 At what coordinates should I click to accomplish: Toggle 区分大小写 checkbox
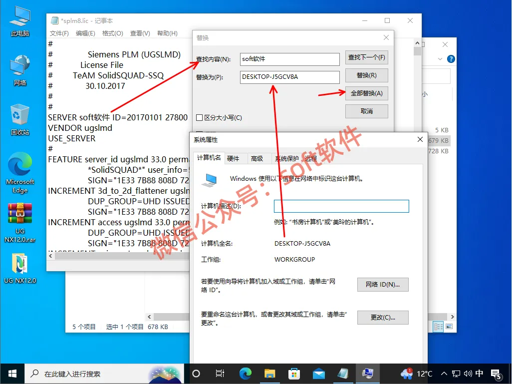(x=199, y=118)
